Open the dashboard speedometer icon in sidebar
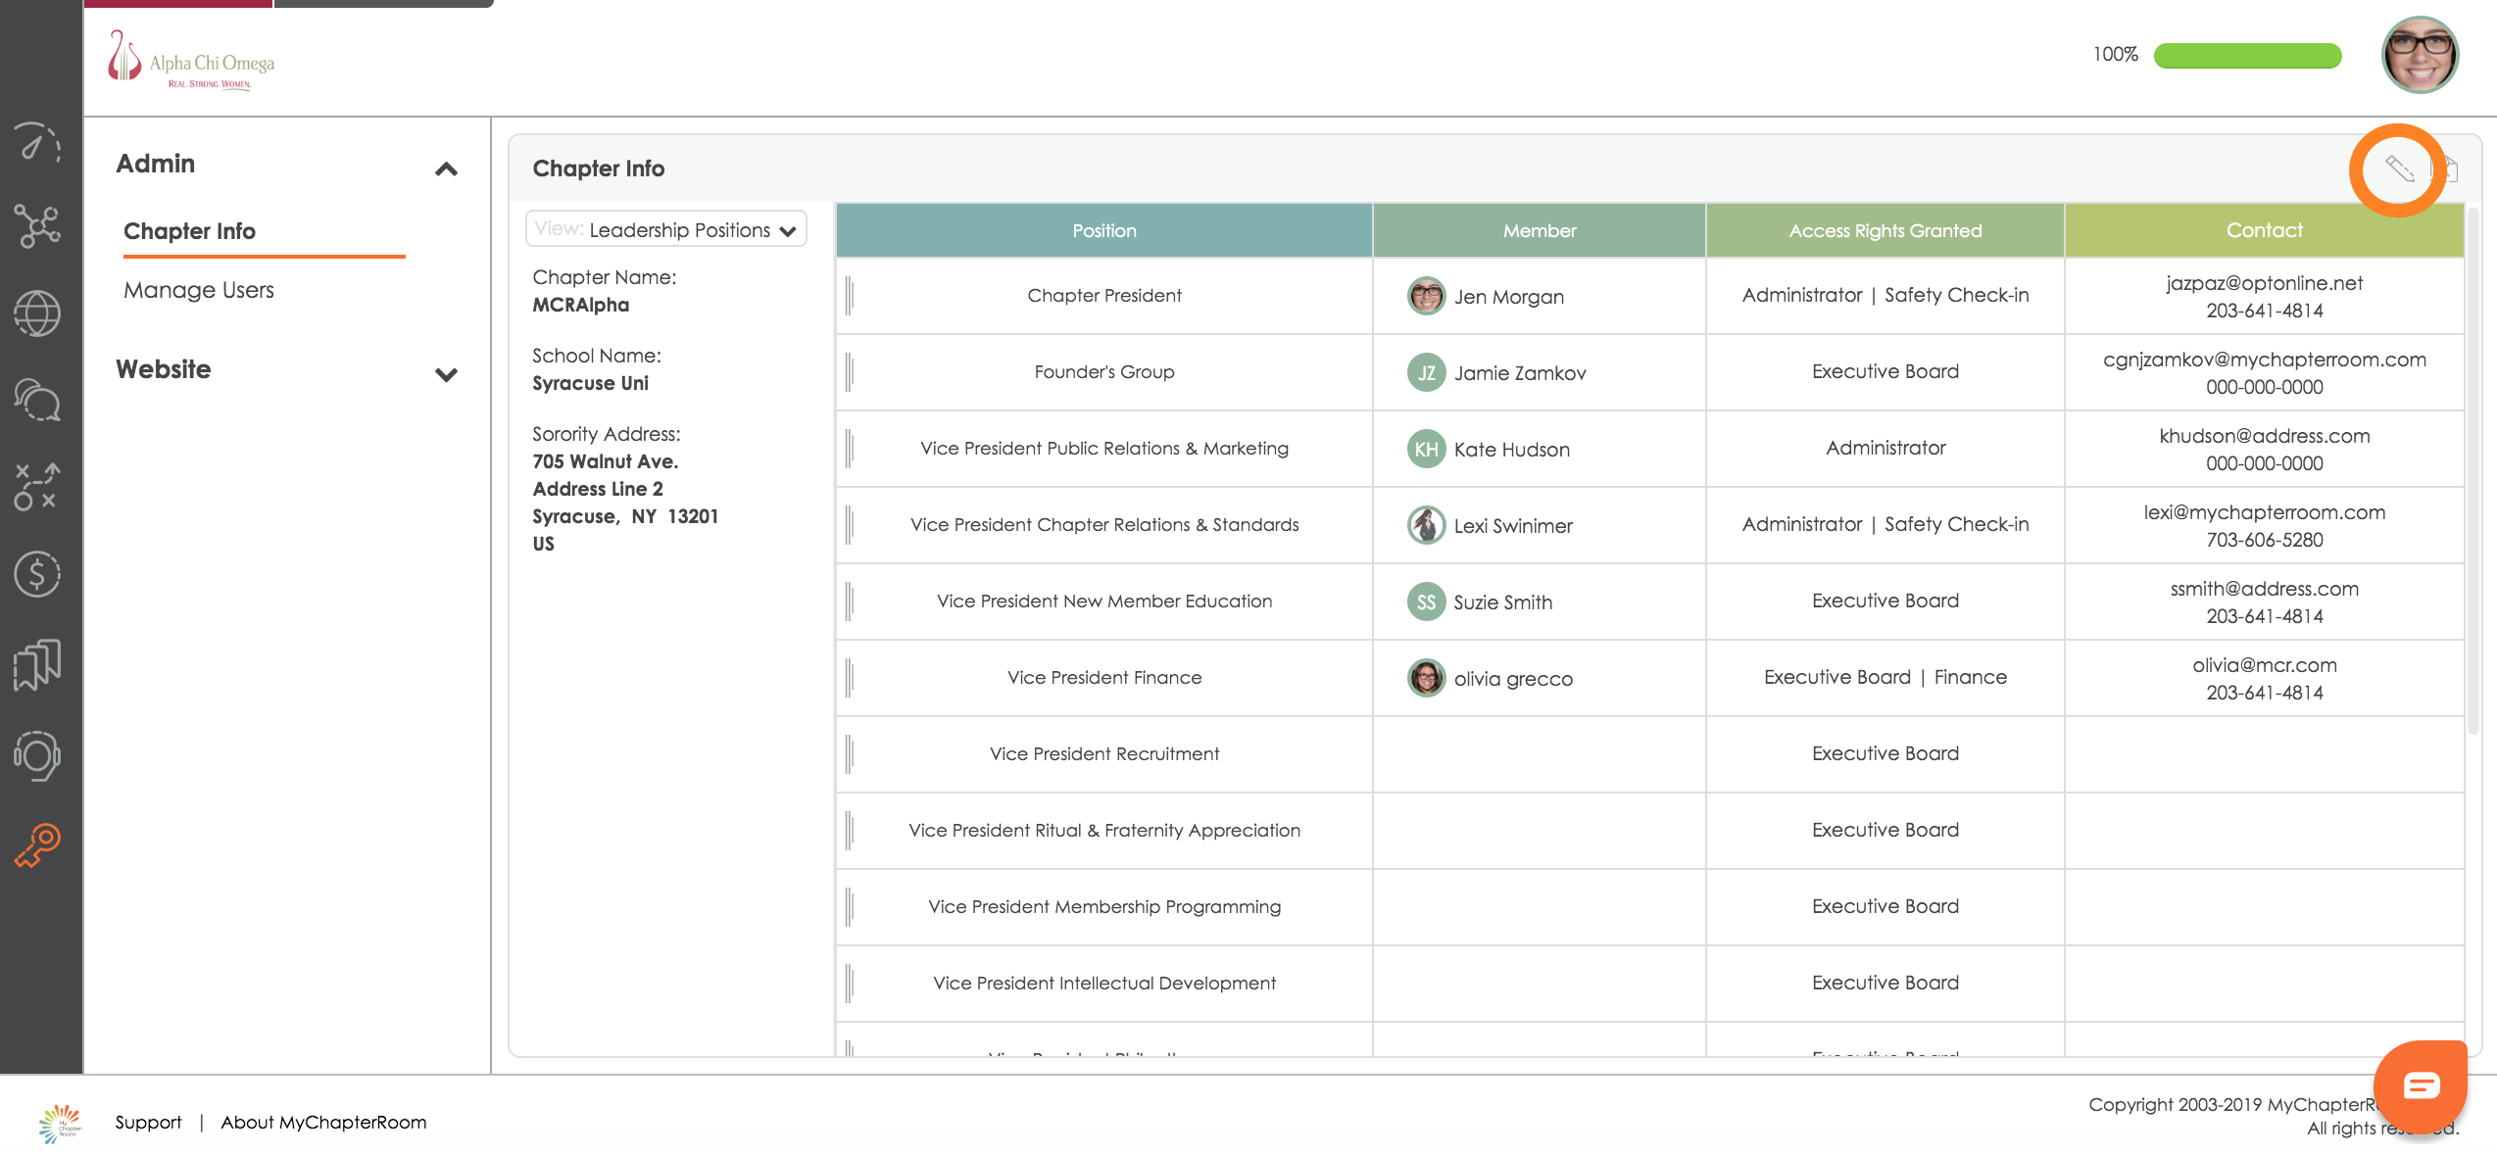Screen dimensions: 2497x1154 (37, 142)
